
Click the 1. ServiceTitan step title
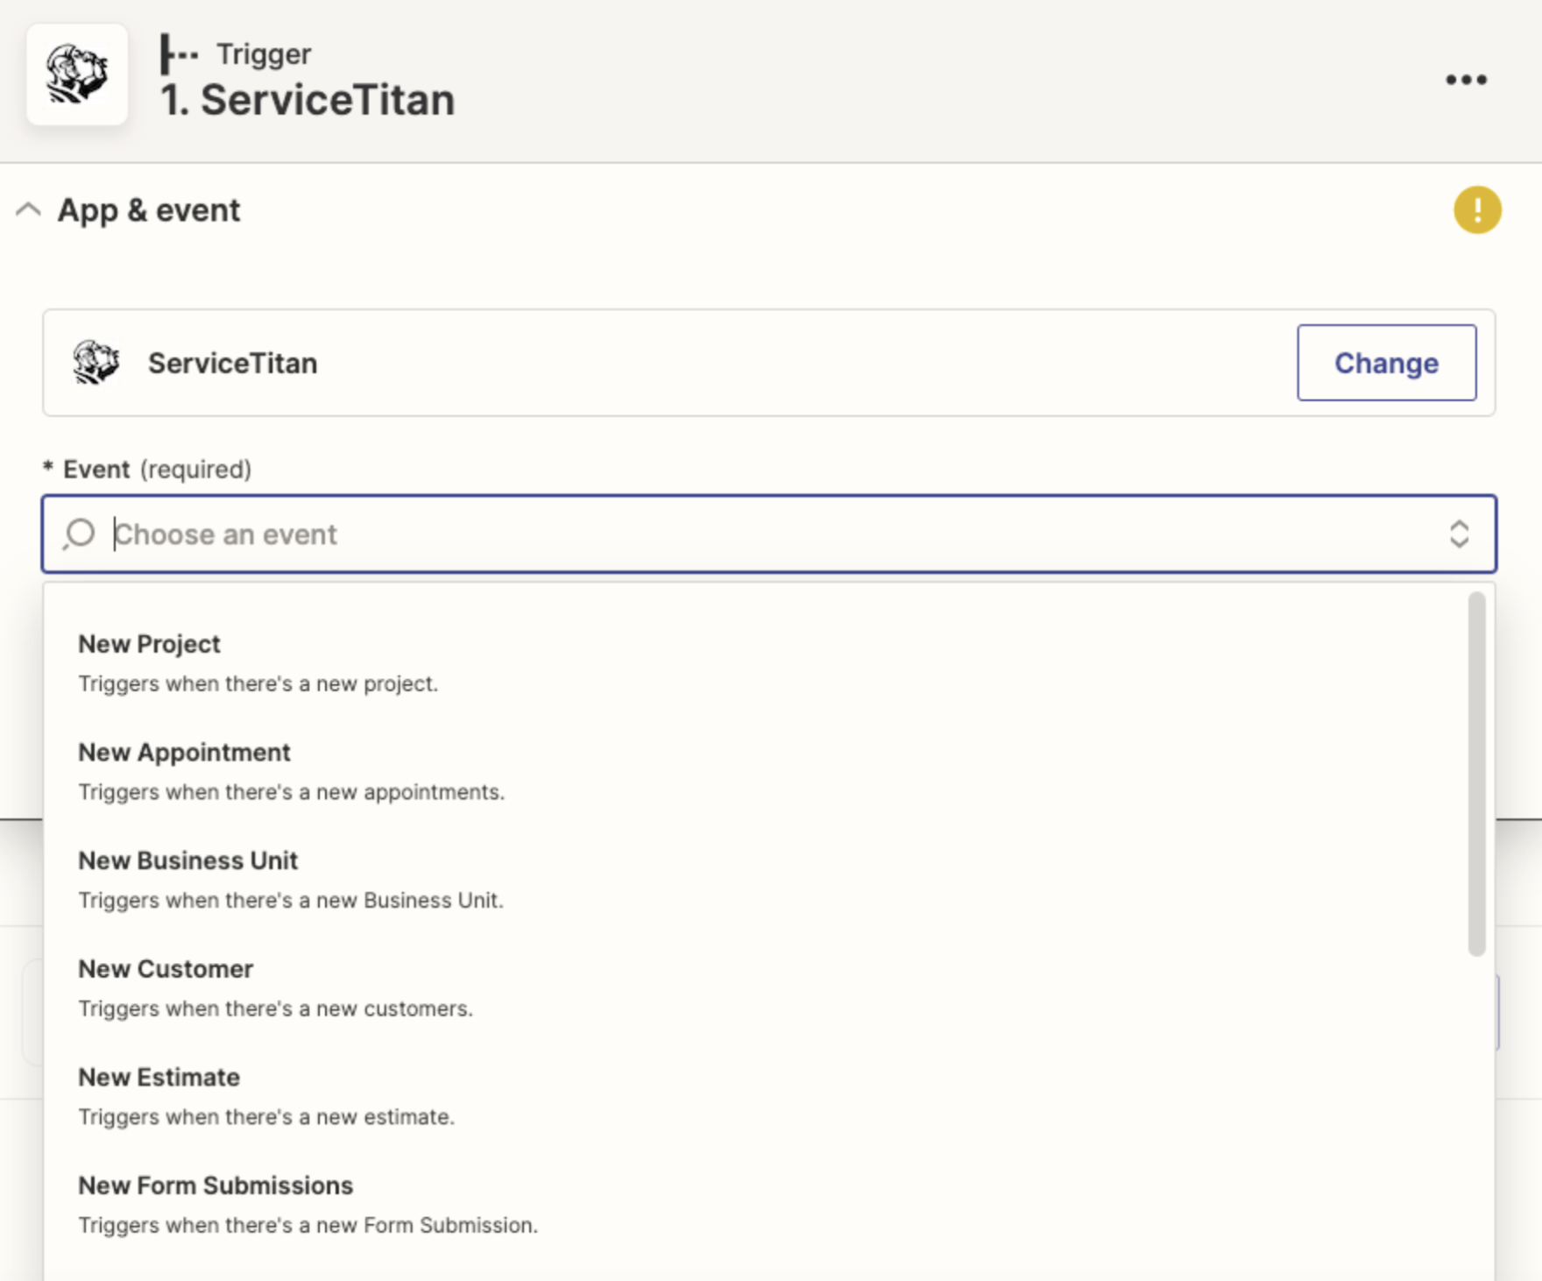point(308,99)
